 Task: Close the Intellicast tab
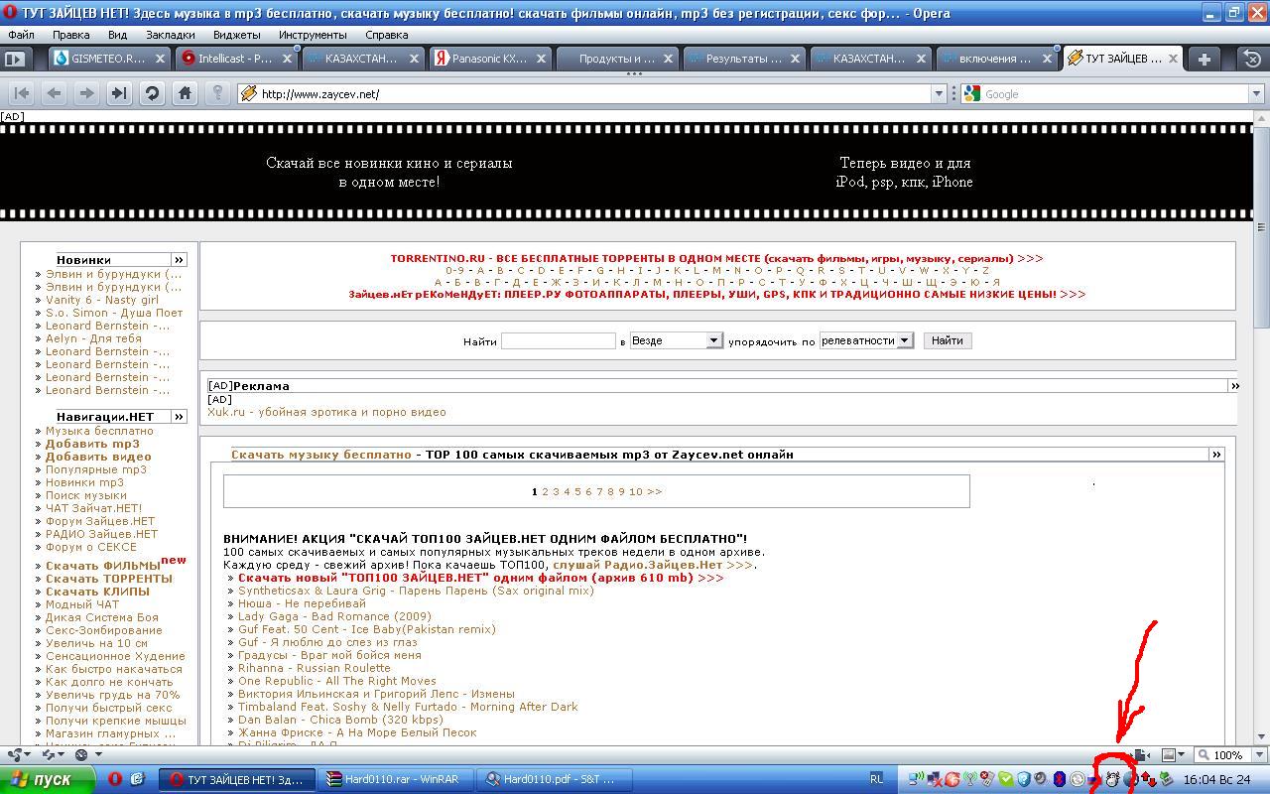pyautogui.click(x=288, y=59)
